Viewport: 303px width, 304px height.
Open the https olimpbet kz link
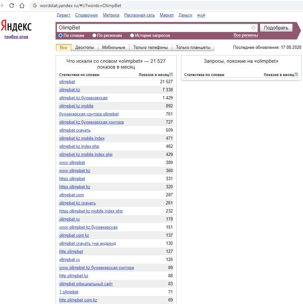point(75,187)
